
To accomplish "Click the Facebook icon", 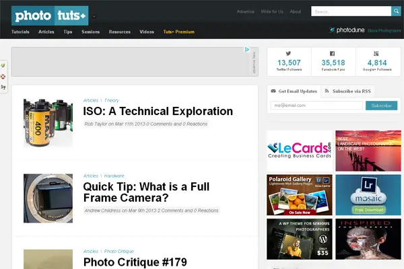I will pyautogui.click(x=333, y=54).
